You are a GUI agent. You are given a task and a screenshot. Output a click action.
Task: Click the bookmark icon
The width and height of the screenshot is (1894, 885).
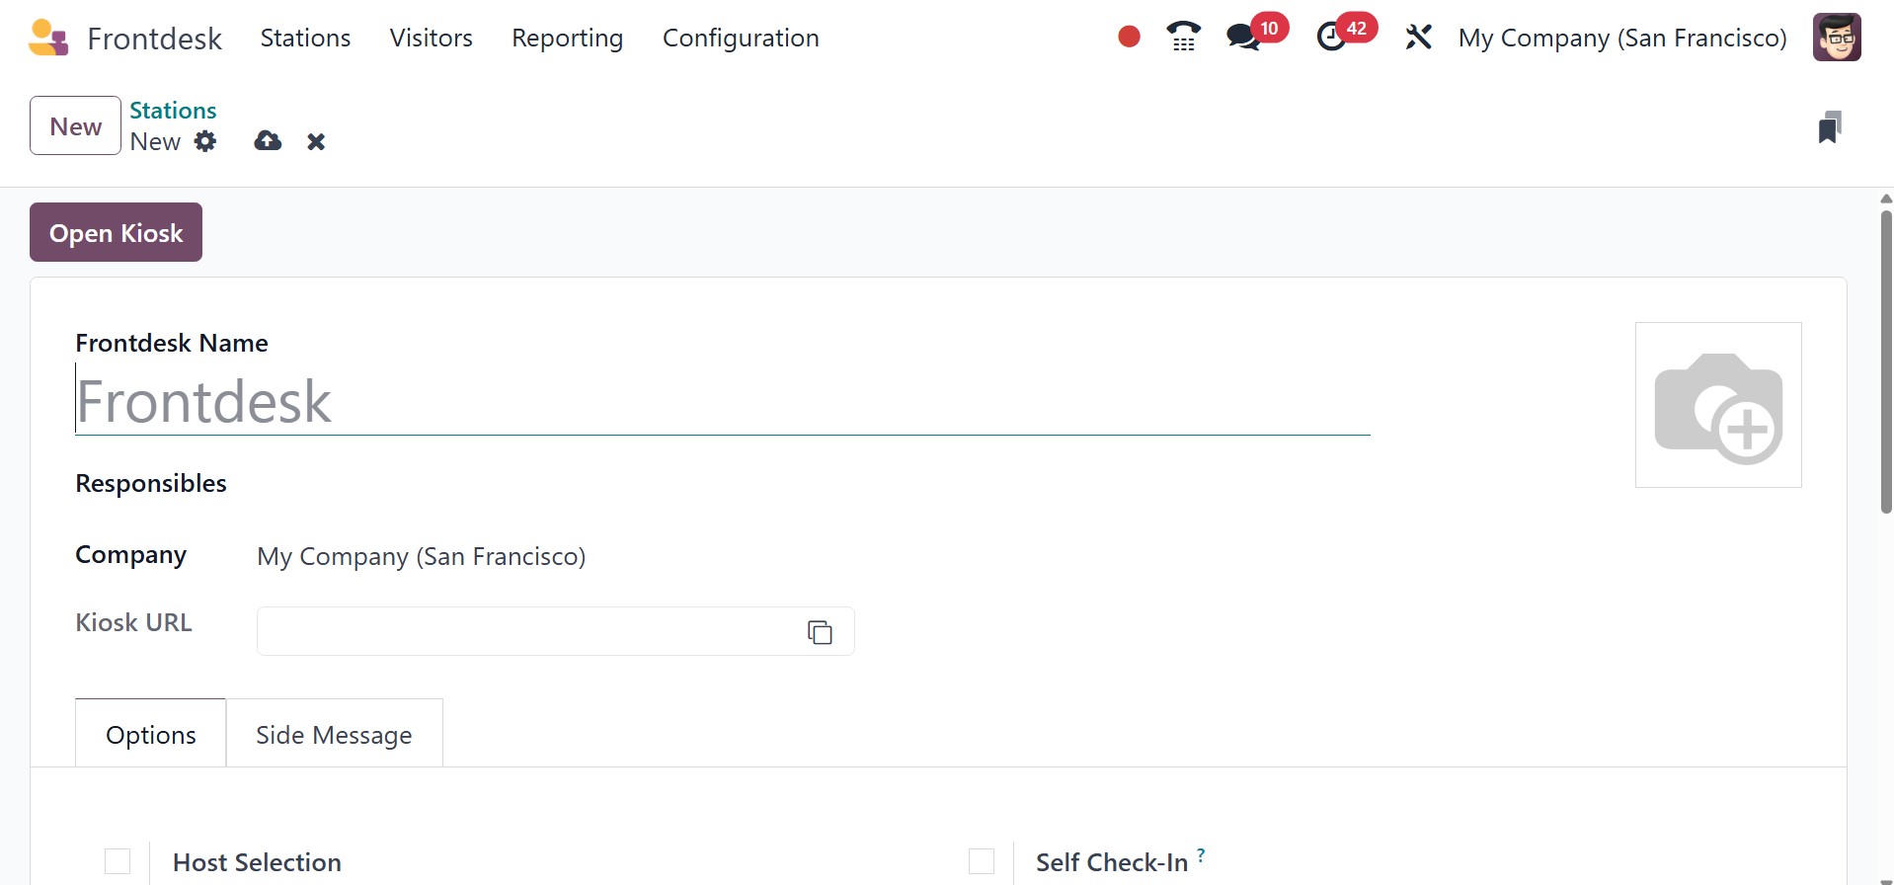tap(1829, 127)
